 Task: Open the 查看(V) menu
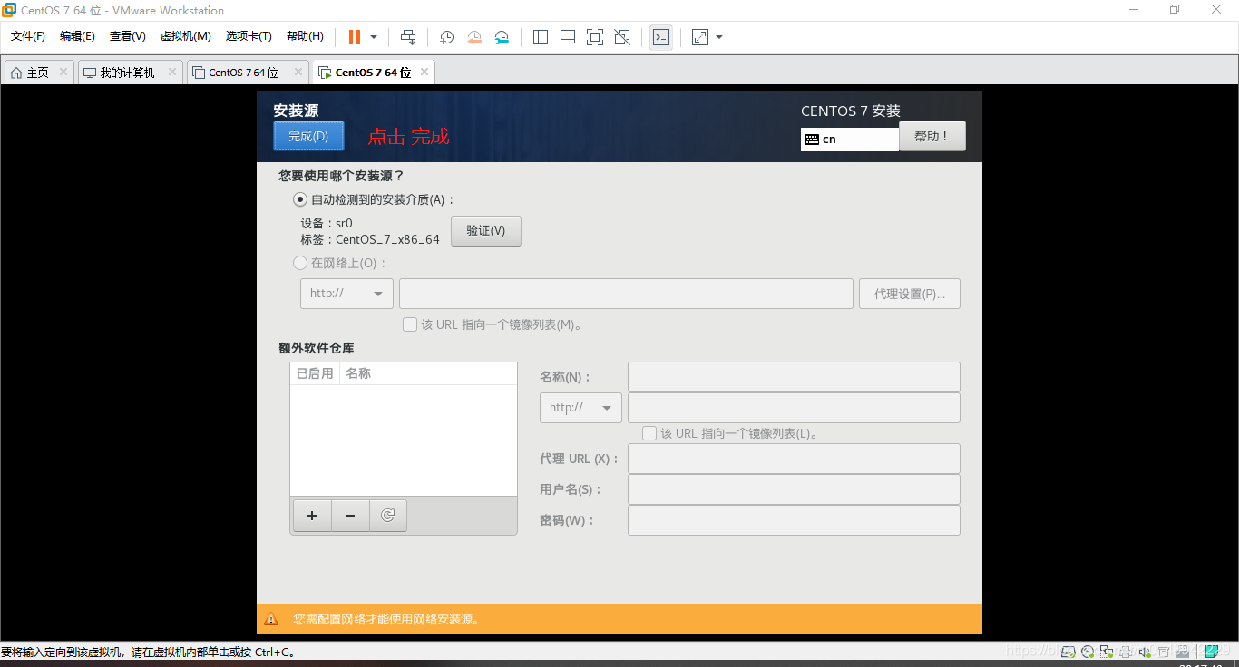[x=128, y=36]
